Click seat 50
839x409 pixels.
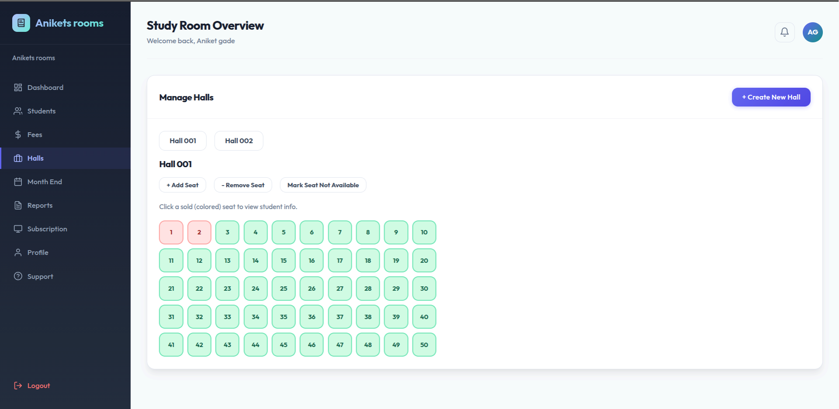(424, 345)
